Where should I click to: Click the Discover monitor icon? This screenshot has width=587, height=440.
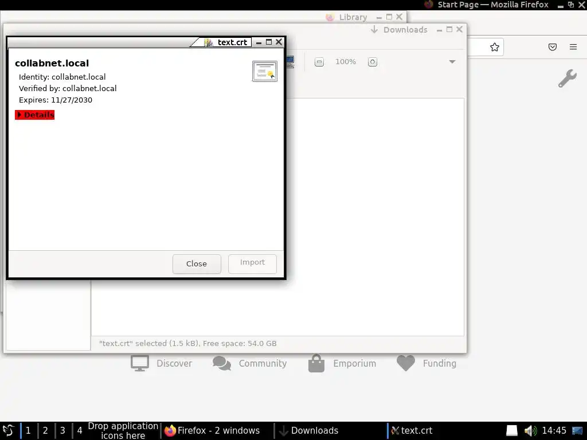coord(140,363)
